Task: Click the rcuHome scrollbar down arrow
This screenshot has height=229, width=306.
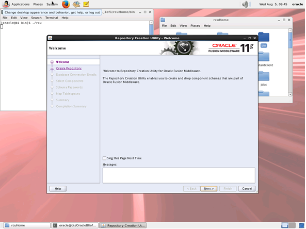Action: (x=290, y=94)
